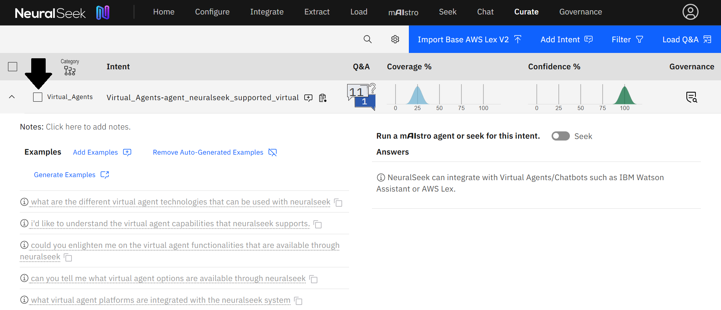The height and width of the screenshot is (310, 721).
Task: Go to the Governance tab
Action: click(580, 12)
